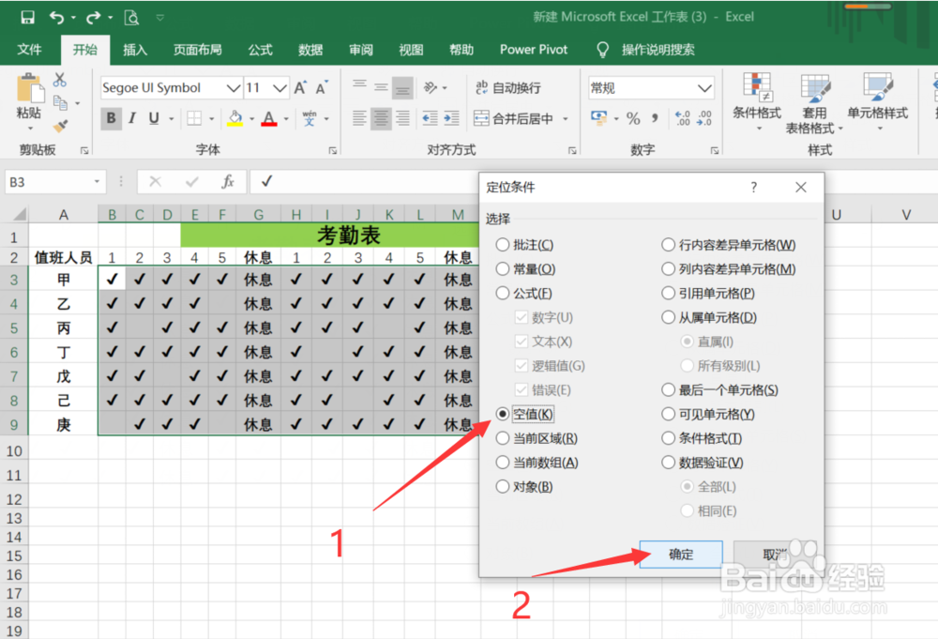Viewport: 938px width, 639px height.
Task: Open the 文件 tab
Action: point(29,49)
